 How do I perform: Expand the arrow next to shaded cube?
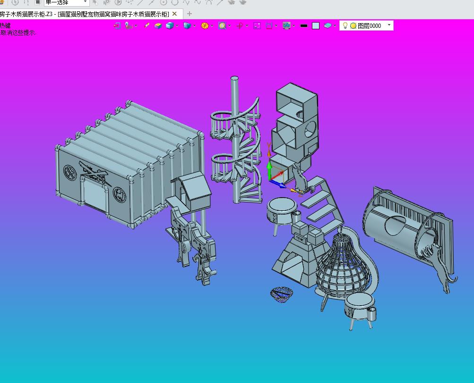tap(177, 26)
